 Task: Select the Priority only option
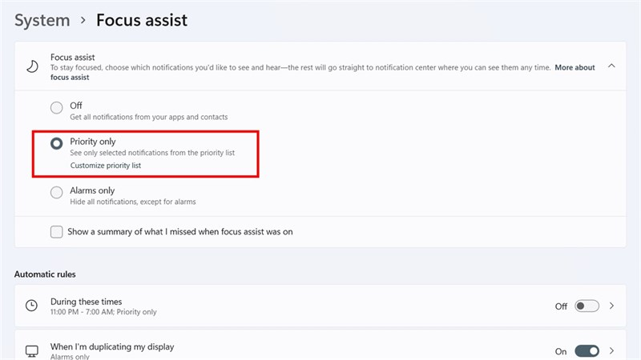[x=56, y=144]
